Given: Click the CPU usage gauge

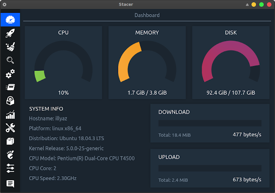Looking at the screenshot, I should click(63, 63).
